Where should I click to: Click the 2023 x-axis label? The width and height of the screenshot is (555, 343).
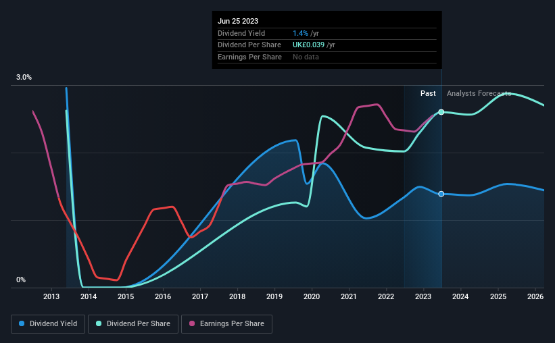click(423, 296)
